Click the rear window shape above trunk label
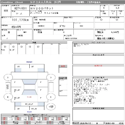Viewport: 125px width, 125px height. [29, 92]
